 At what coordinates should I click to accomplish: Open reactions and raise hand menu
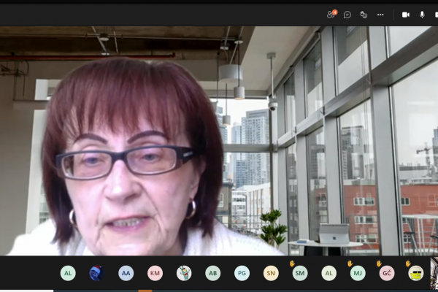(364, 15)
